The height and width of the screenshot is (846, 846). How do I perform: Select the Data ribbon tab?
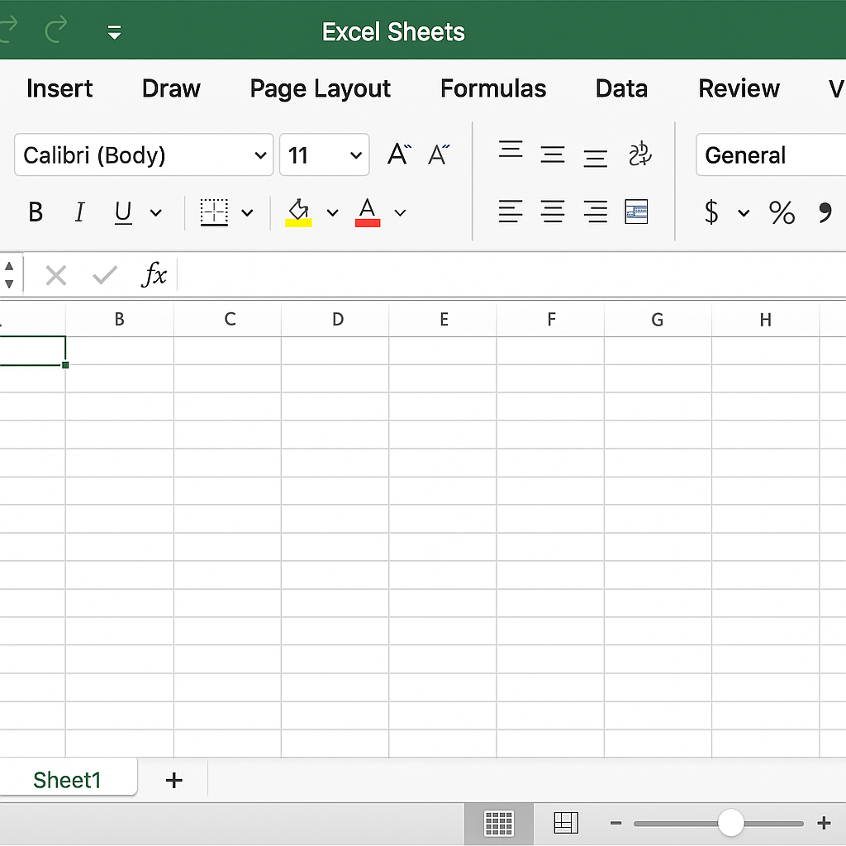(621, 88)
